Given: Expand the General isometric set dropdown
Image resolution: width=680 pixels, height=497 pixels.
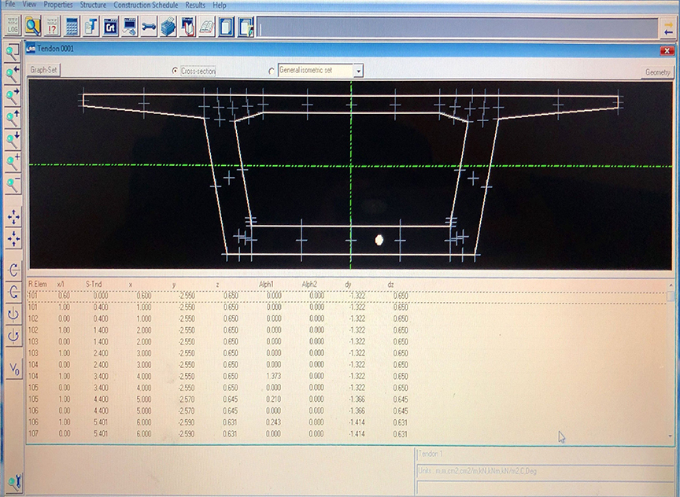Looking at the screenshot, I should click(359, 71).
